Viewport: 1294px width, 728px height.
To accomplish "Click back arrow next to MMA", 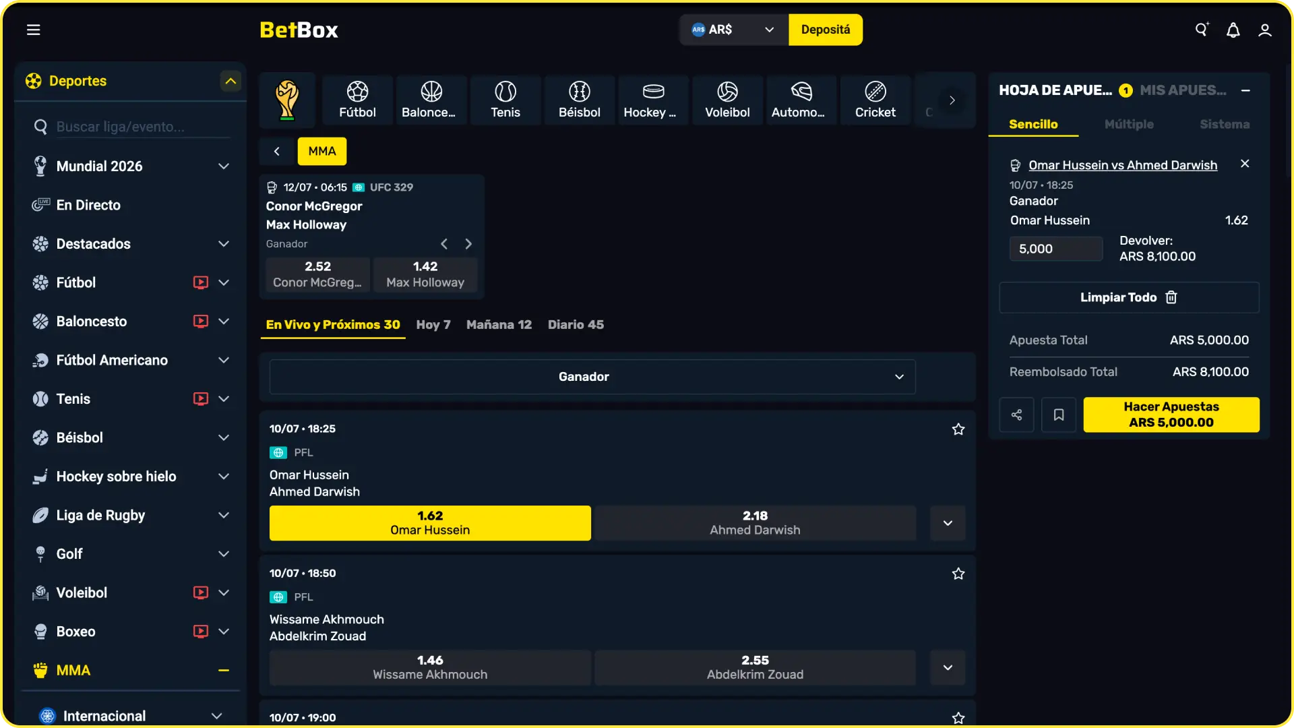I will point(276,151).
